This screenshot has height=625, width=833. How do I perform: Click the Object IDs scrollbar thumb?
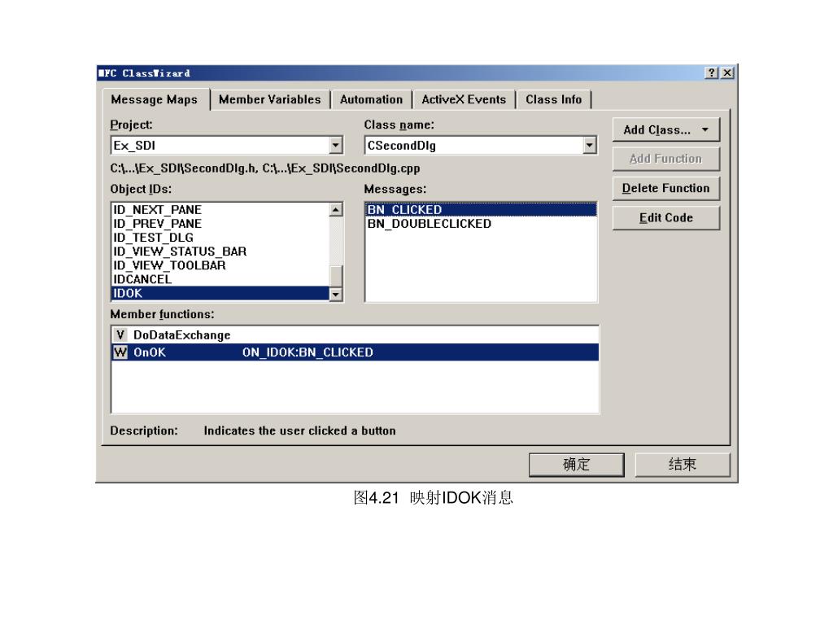(x=336, y=276)
